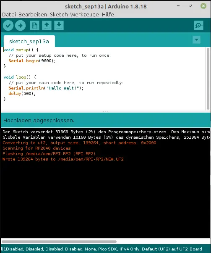Click the "Wrote 139264 bytes" console line
211x253 pixels.
tap(63, 159)
